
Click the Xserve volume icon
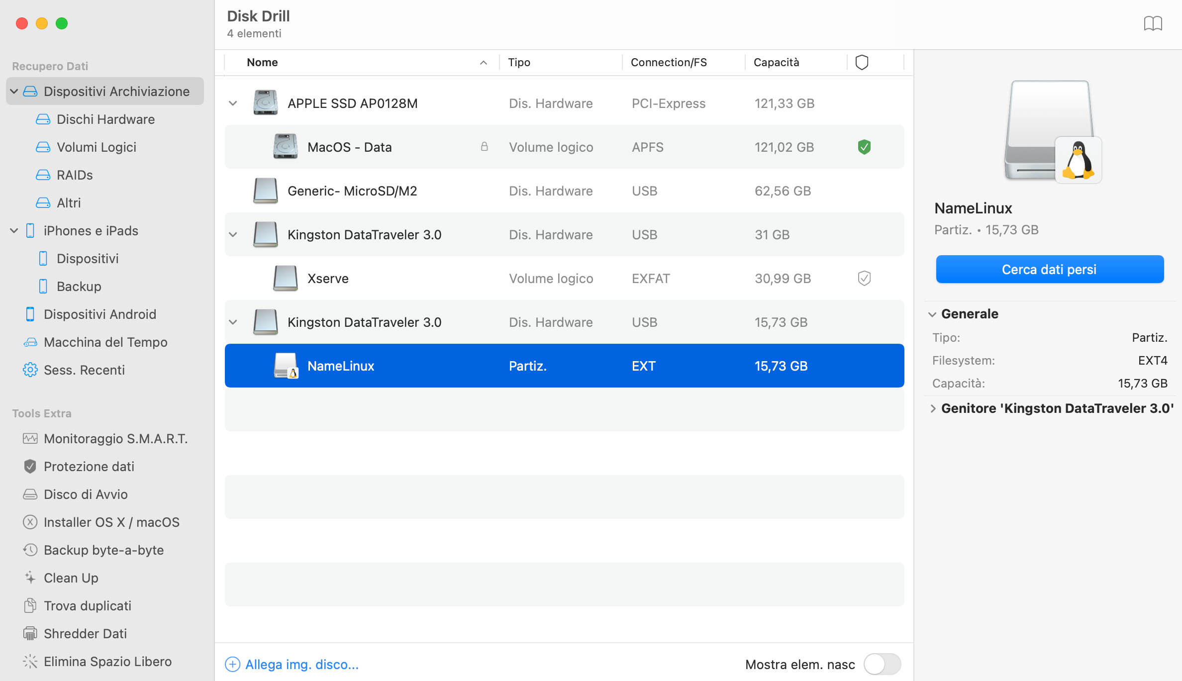tap(285, 278)
